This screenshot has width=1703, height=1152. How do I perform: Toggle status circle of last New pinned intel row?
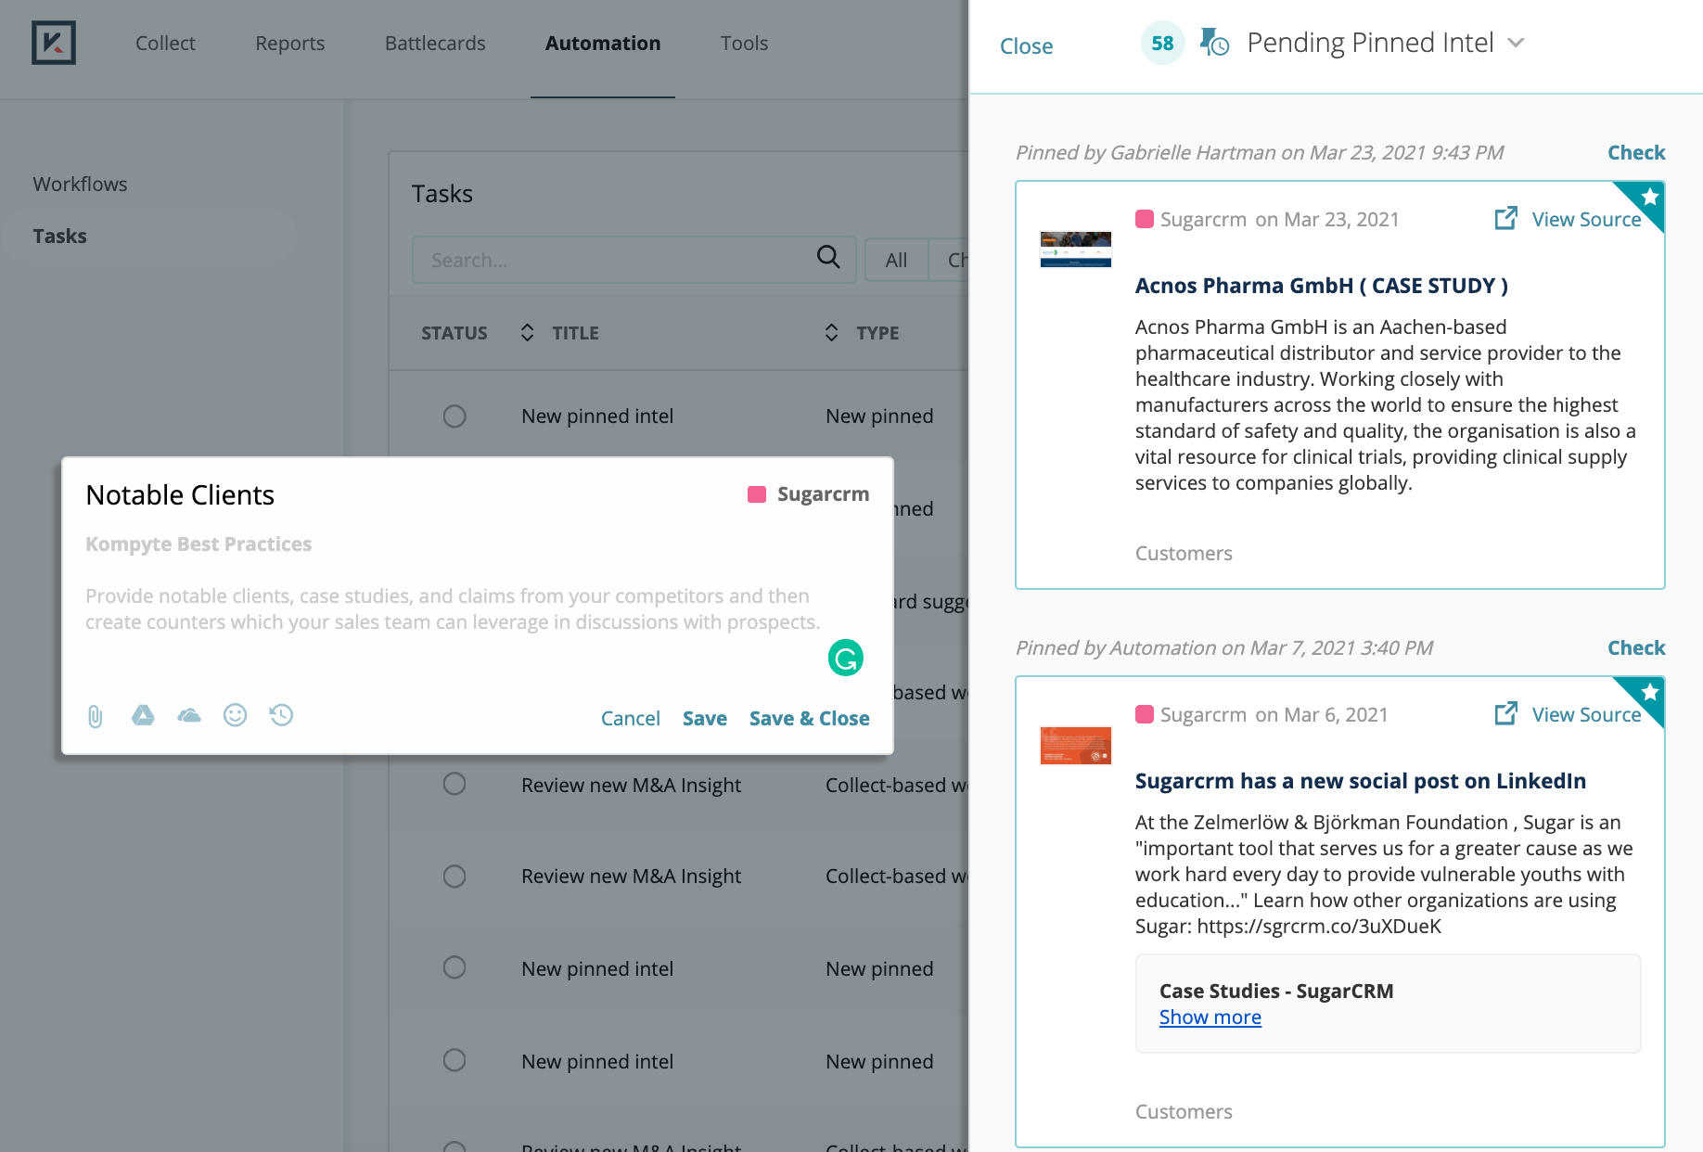click(455, 1060)
